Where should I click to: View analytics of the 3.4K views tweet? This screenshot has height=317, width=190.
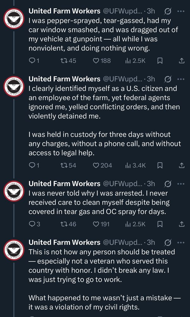(135, 165)
